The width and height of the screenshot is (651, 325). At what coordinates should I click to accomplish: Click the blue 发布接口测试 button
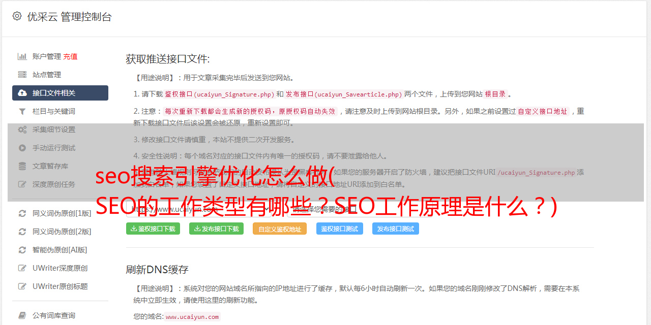(396, 229)
